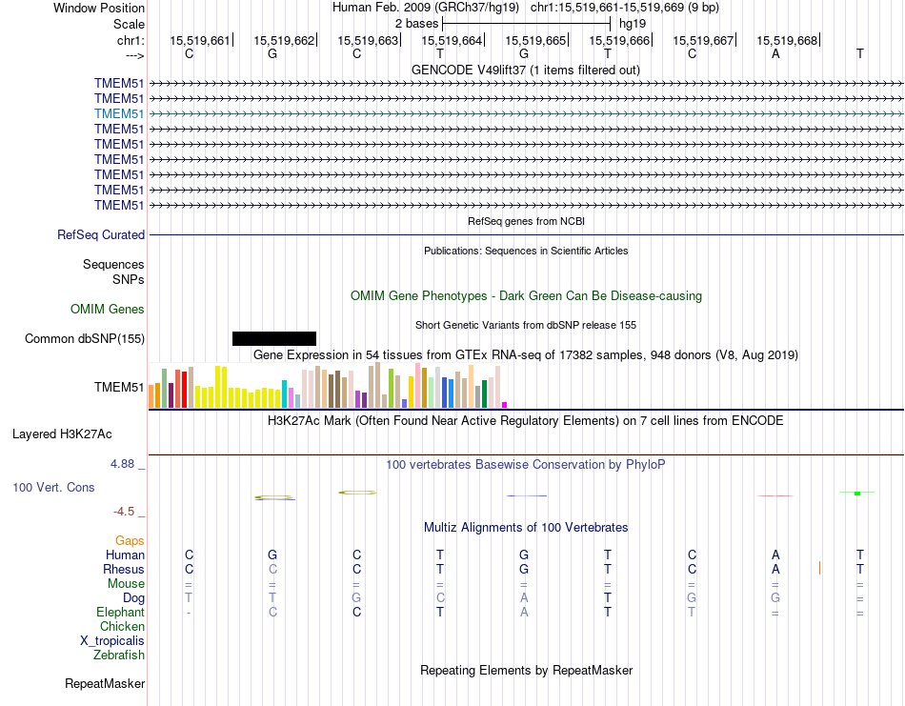
Task: Click the 4.88 PhyloP upper scale value
Action: coord(122,464)
